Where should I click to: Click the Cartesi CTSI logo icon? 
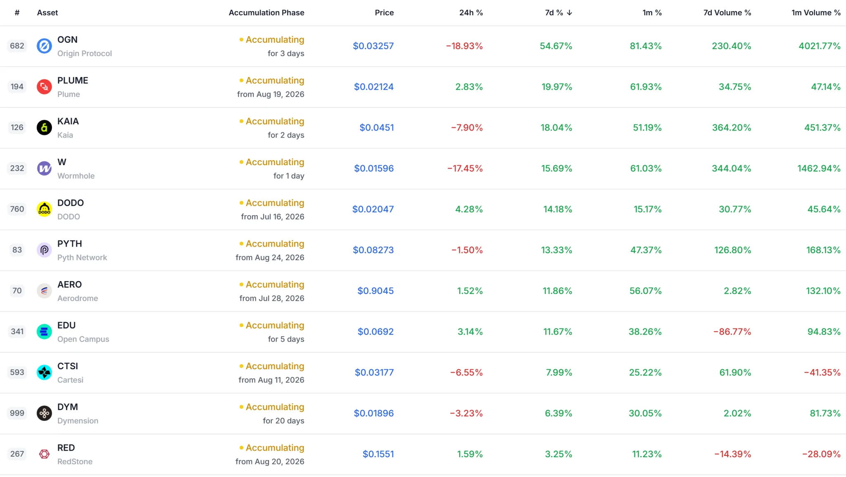[x=44, y=373]
